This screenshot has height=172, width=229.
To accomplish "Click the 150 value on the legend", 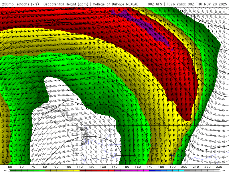I will pos(126,167).
